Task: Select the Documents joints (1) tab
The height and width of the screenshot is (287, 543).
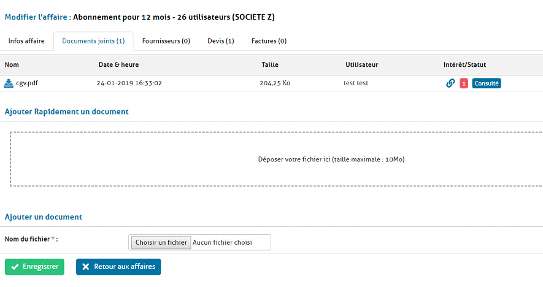Action: pyautogui.click(x=93, y=41)
